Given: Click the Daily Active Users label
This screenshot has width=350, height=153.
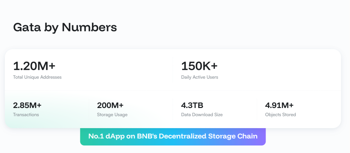Looking at the screenshot, I should tap(200, 77).
